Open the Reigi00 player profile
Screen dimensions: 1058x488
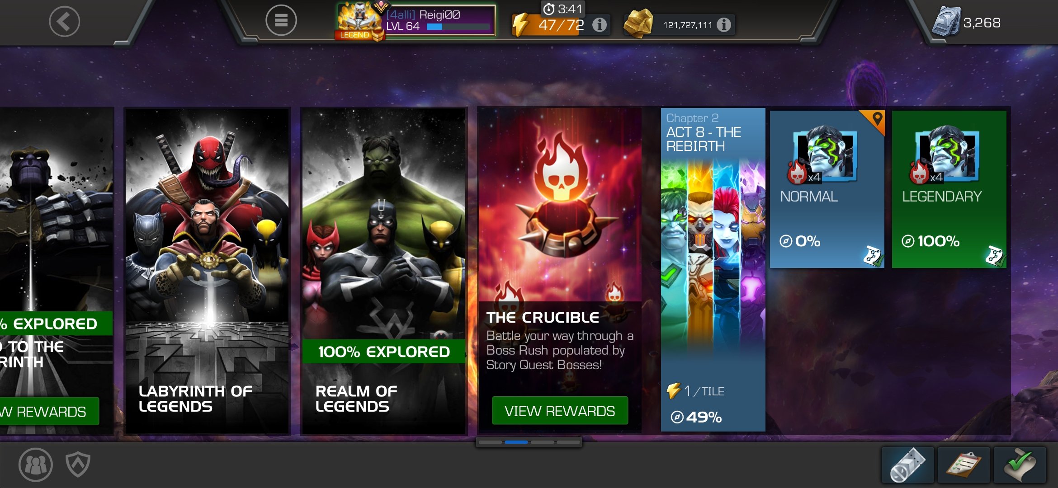click(x=416, y=21)
